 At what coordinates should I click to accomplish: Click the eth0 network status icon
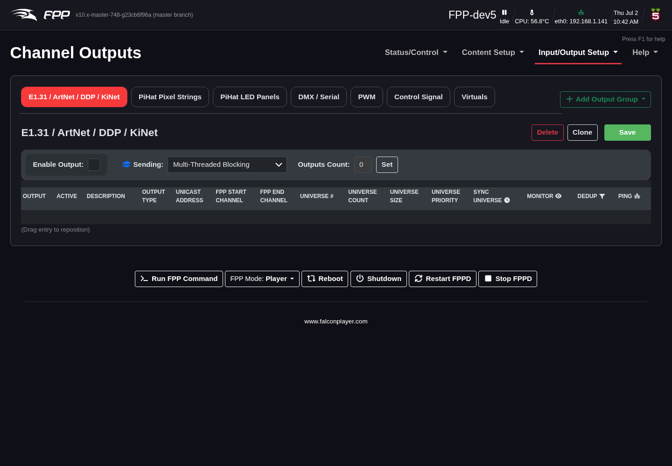click(x=581, y=13)
